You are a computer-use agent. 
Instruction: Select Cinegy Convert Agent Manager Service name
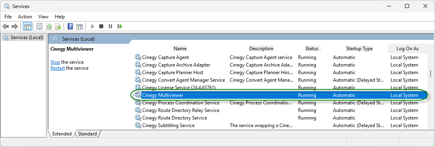click(x=183, y=80)
